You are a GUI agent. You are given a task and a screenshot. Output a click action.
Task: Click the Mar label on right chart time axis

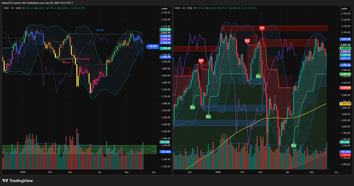point(261,172)
